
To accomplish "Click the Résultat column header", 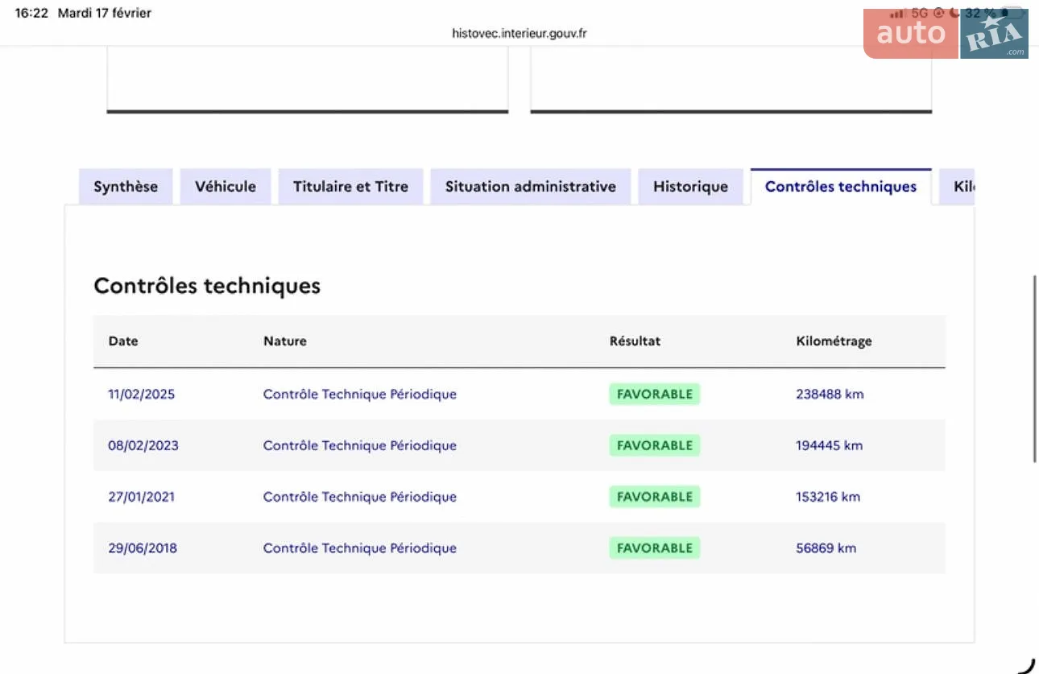I will (635, 341).
